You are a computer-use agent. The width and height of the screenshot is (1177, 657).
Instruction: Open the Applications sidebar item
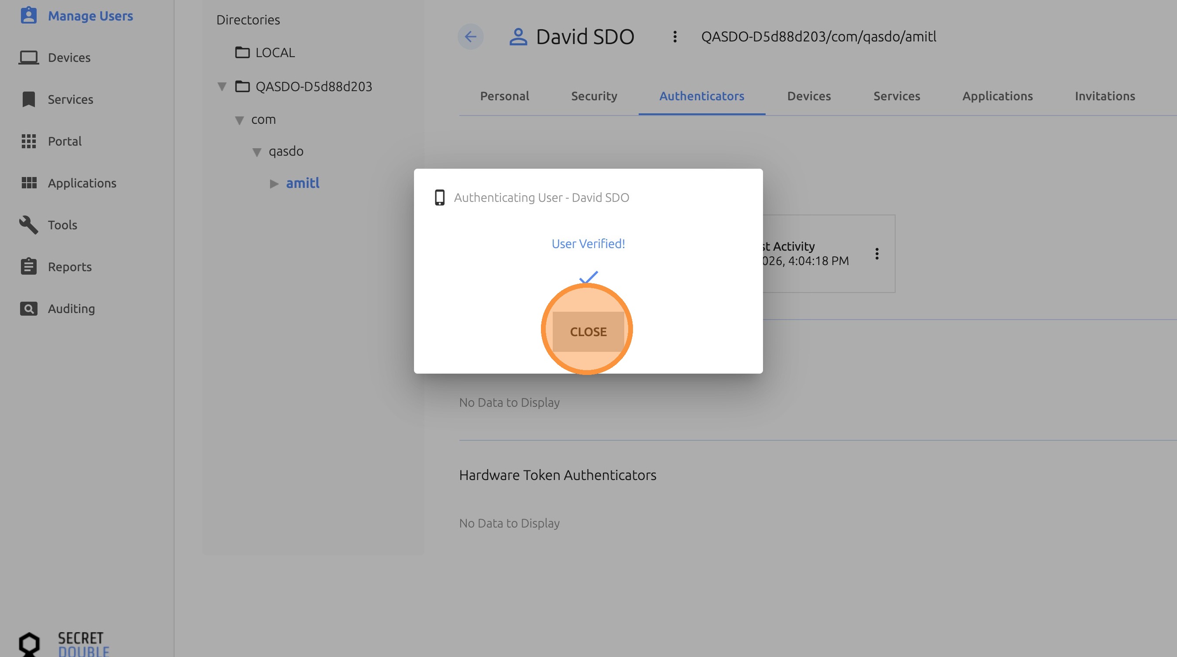[x=82, y=183]
